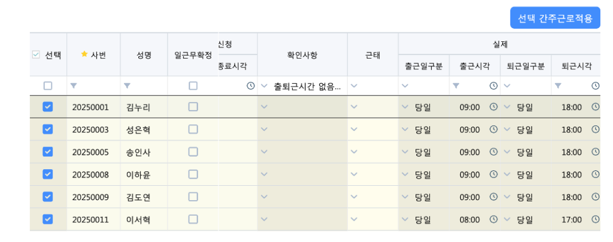Click the 근태 column header
The height and width of the screenshot is (242, 613).
pyautogui.click(x=372, y=55)
